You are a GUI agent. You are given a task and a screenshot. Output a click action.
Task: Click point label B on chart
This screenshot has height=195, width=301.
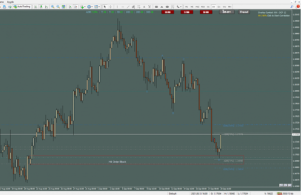tap(173, 113)
